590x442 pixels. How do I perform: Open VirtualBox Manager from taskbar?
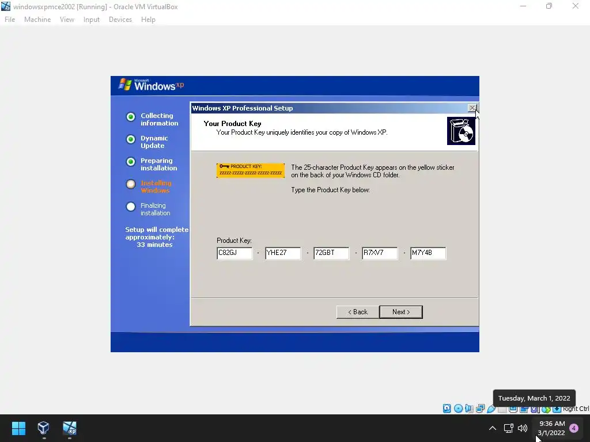44,428
